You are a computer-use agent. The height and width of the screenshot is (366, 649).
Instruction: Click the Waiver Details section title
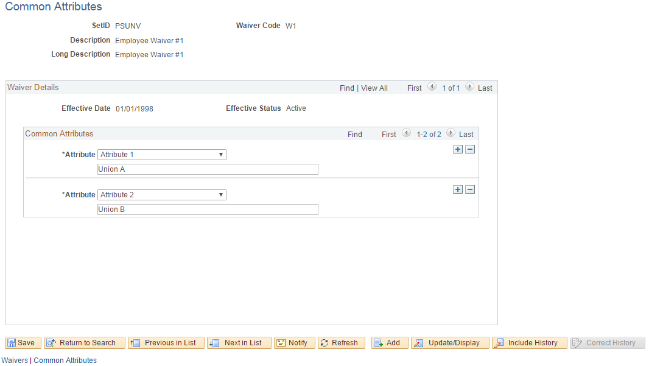33,87
